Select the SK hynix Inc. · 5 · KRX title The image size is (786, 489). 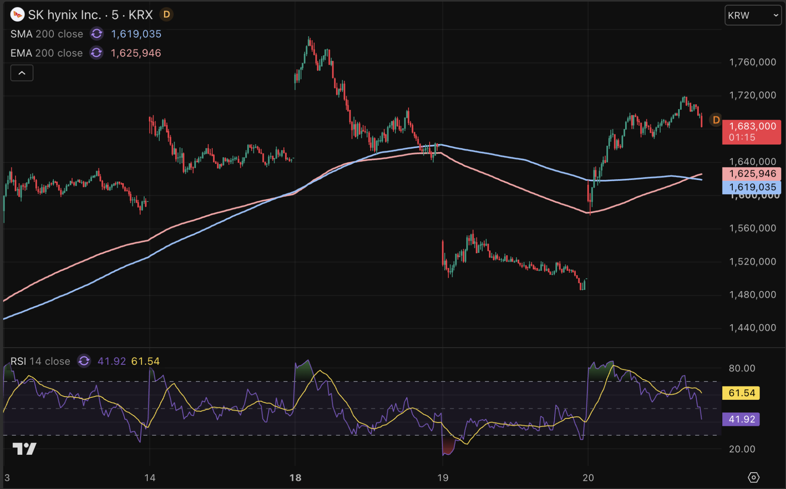(x=90, y=15)
